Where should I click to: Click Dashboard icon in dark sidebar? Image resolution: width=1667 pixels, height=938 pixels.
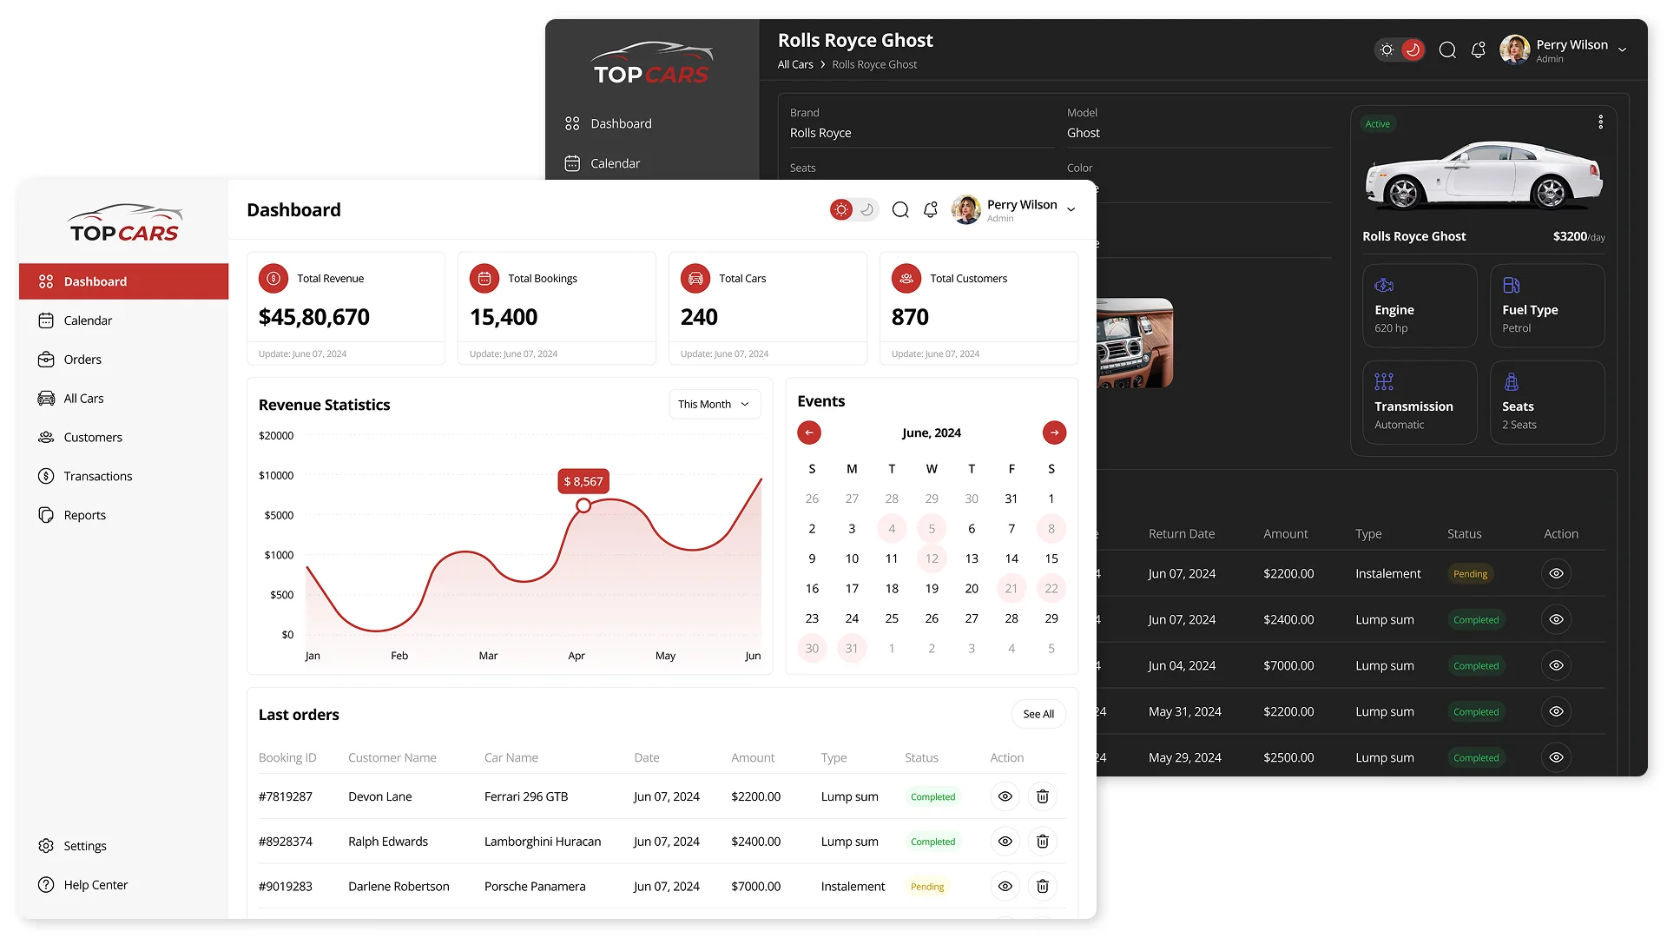[x=572, y=123]
